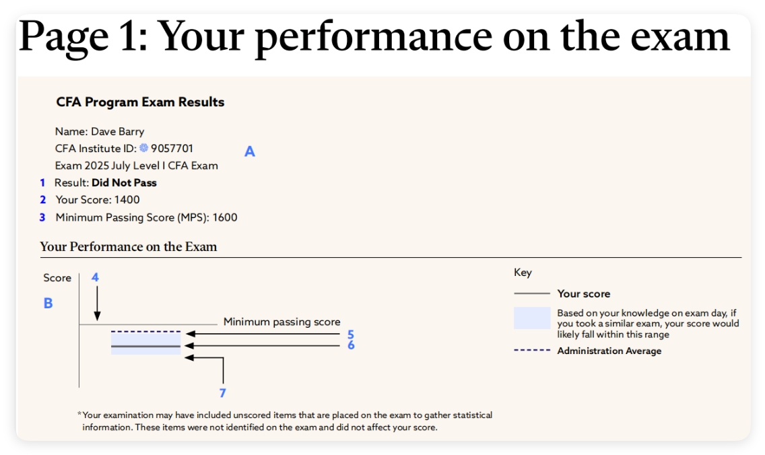Click the blue icon beside CFA Institute ID
765x455 pixels.
(143, 148)
